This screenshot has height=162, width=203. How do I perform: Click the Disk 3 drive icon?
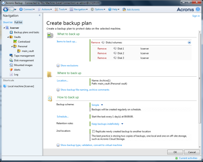115,58
